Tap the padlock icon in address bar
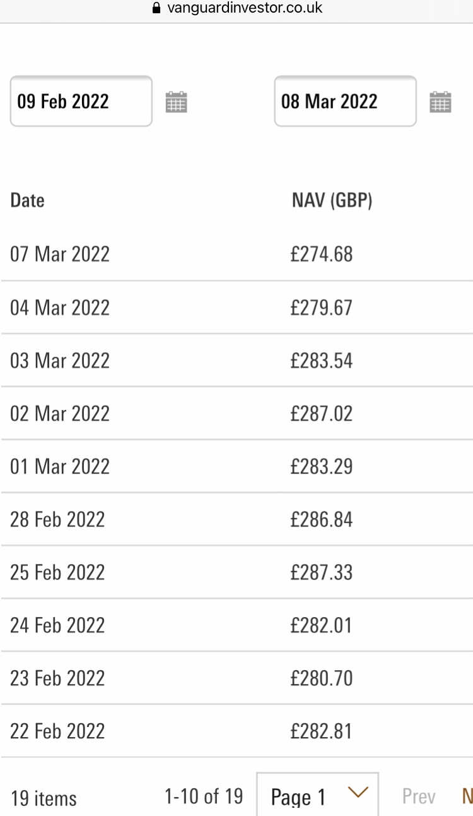Viewport: 473px width, 816px height. pyautogui.click(x=157, y=9)
